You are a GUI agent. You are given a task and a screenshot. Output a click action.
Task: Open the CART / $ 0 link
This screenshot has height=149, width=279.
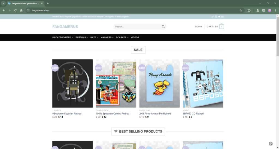point(212,26)
